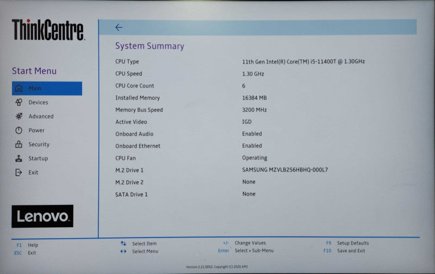Click the M.2 Drive 1 label
The height and width of the screenshot is (274, 435).
(x=129, y=170)
